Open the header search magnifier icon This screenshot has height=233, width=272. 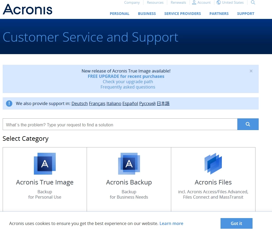coord(253,2)
